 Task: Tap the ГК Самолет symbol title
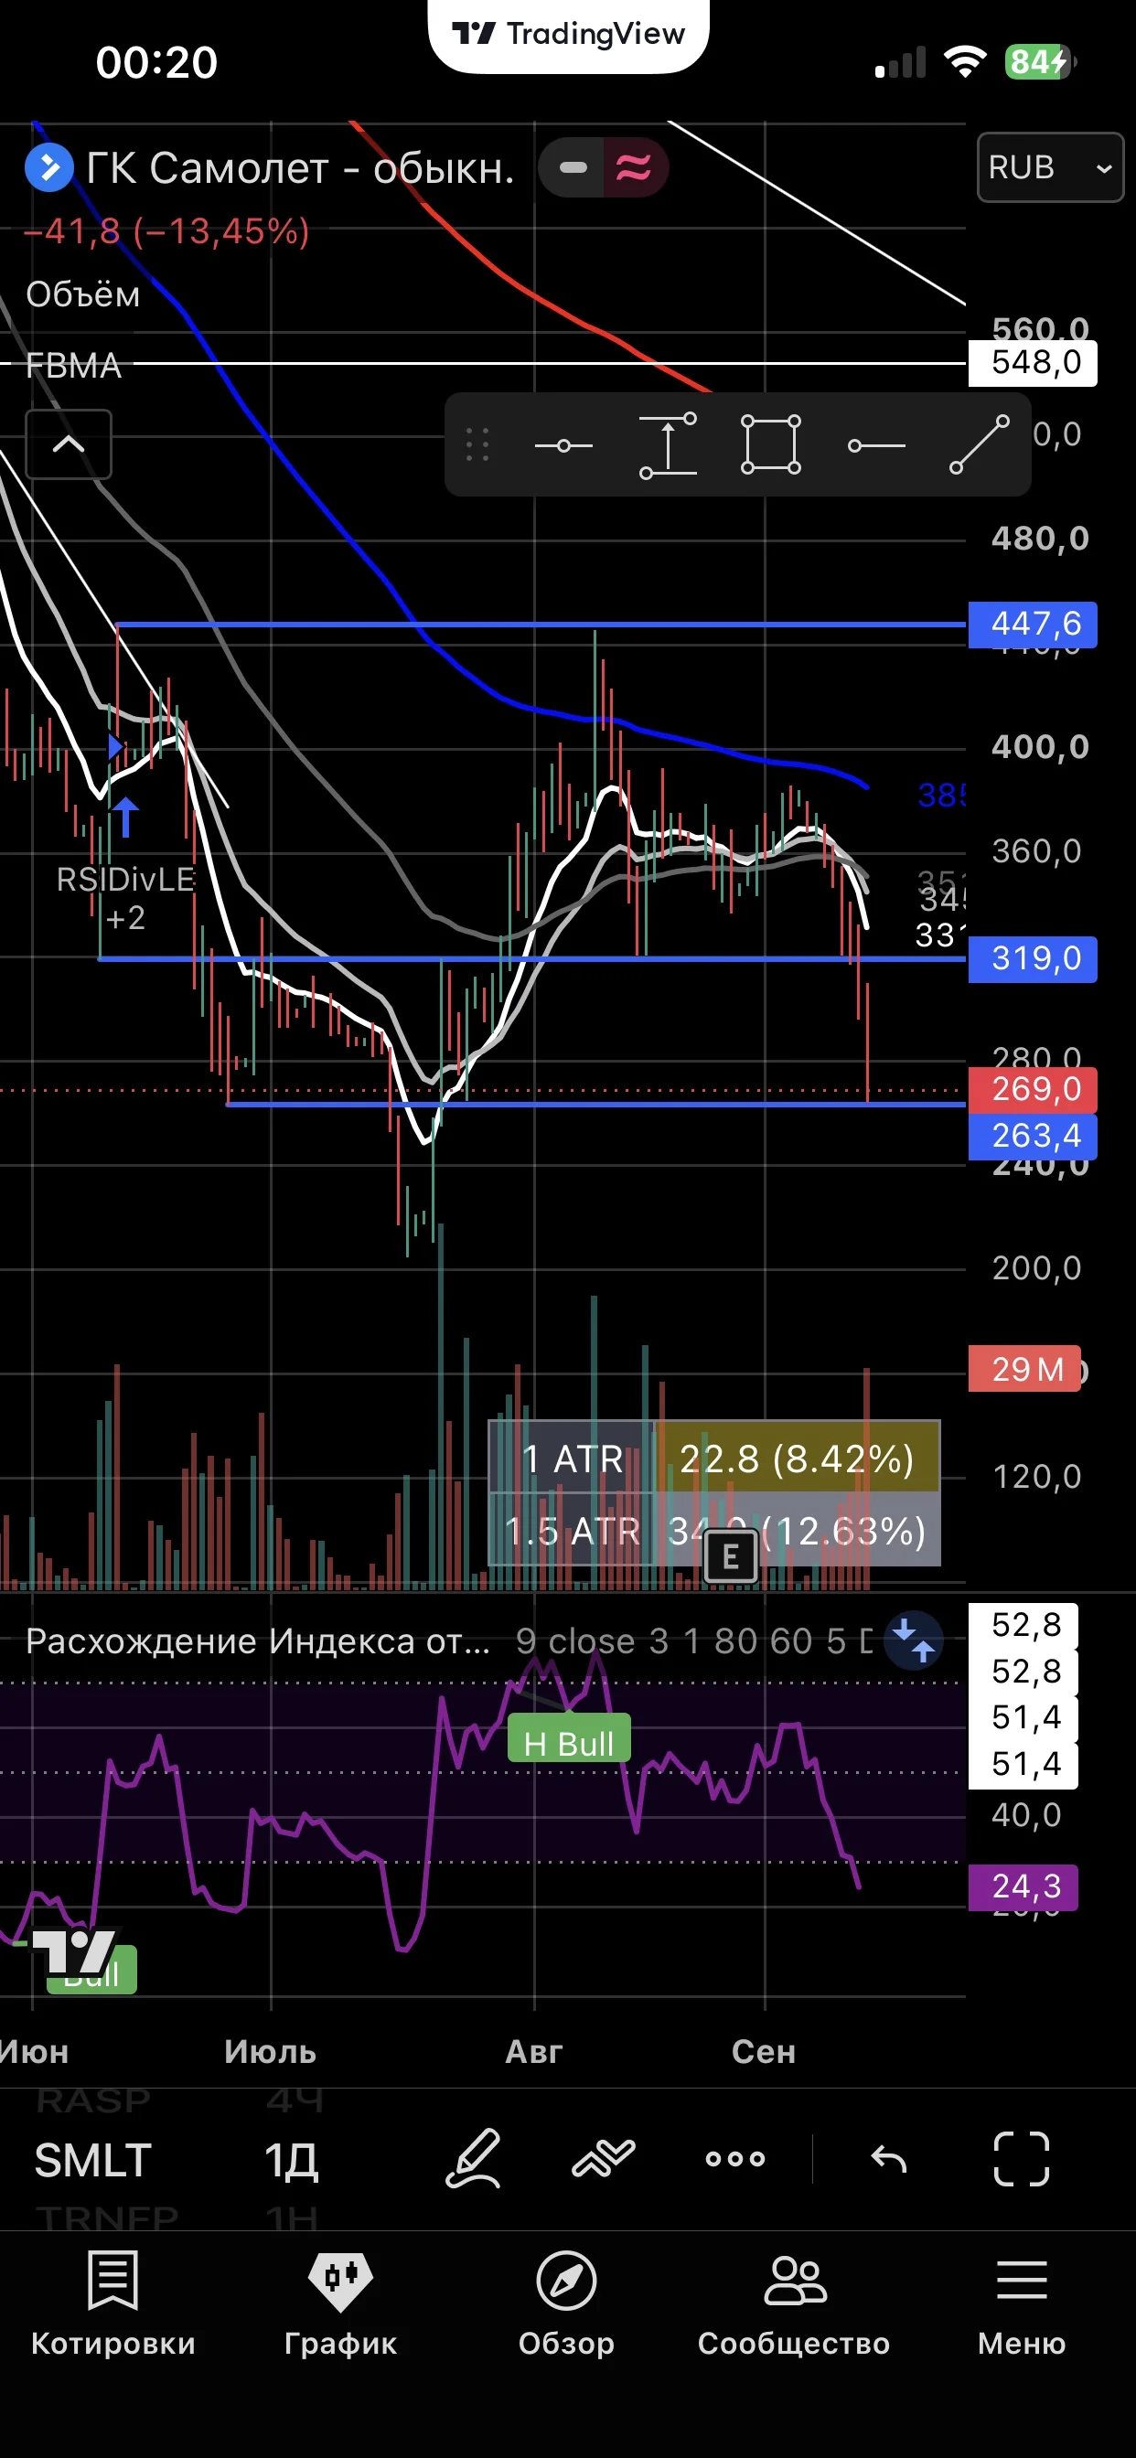click(300, 168)
